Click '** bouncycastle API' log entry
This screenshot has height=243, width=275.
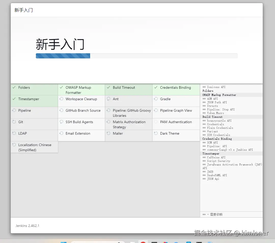coord(217,121)
